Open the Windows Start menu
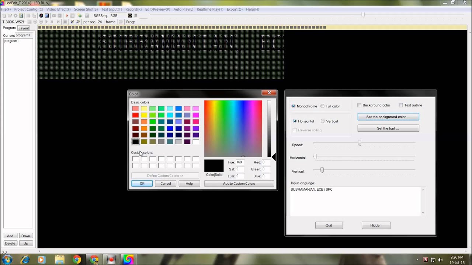Image resolution: width=472 pixels, height=265 pixels. [x=7, y=259]
